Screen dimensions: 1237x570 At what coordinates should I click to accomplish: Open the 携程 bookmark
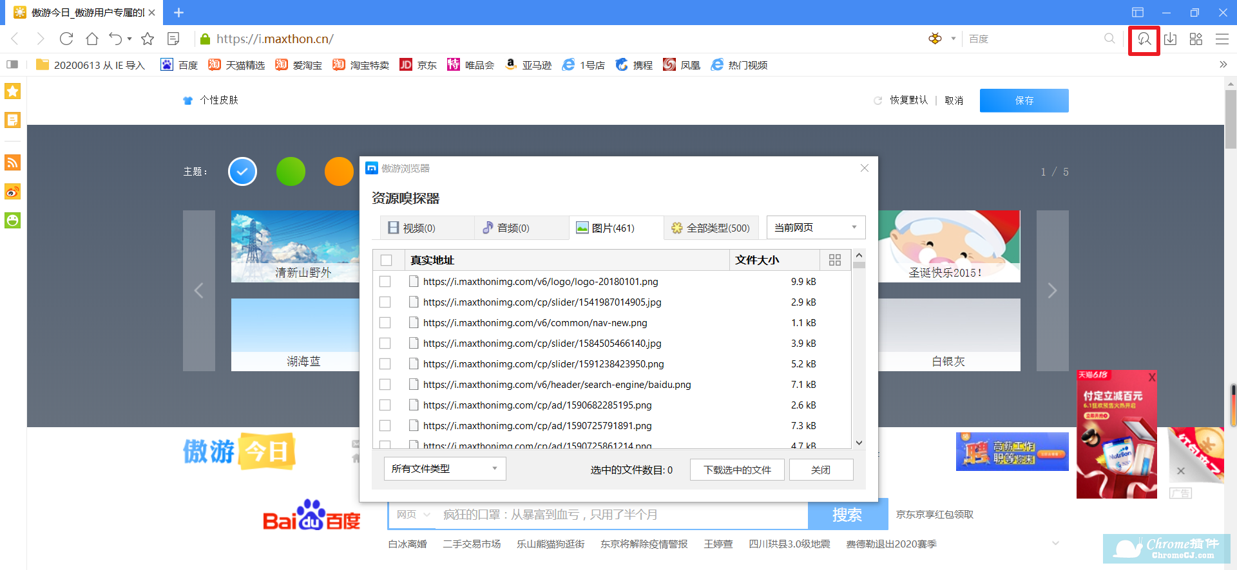pos(634,65)
